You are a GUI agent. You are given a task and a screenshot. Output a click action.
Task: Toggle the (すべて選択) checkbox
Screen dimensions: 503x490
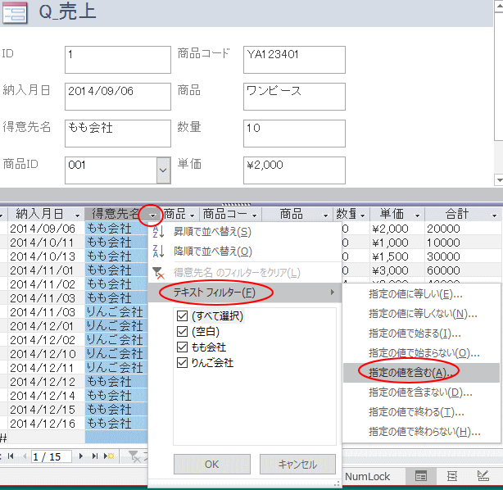click(182, 316)
